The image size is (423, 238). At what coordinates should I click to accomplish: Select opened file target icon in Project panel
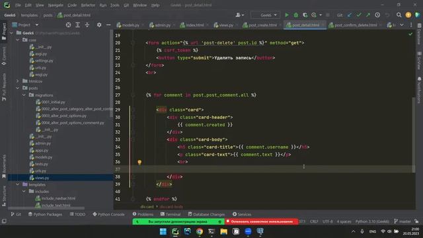click(68, 25)
